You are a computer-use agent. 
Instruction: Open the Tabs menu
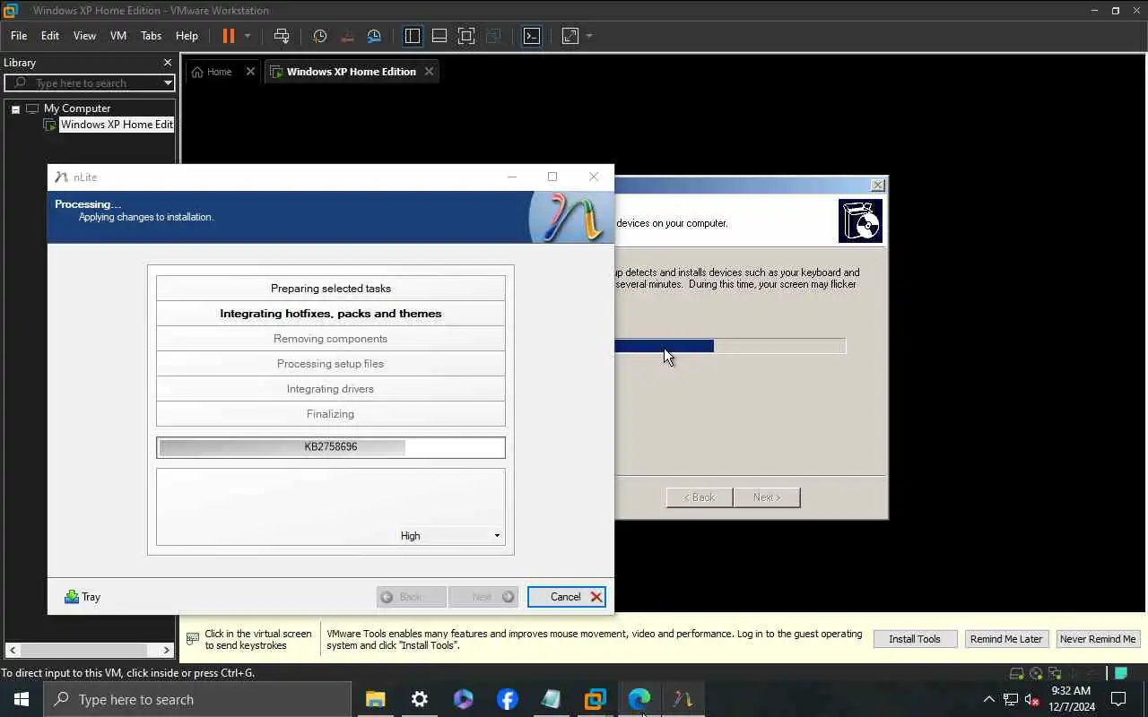[x=151, y=36]
